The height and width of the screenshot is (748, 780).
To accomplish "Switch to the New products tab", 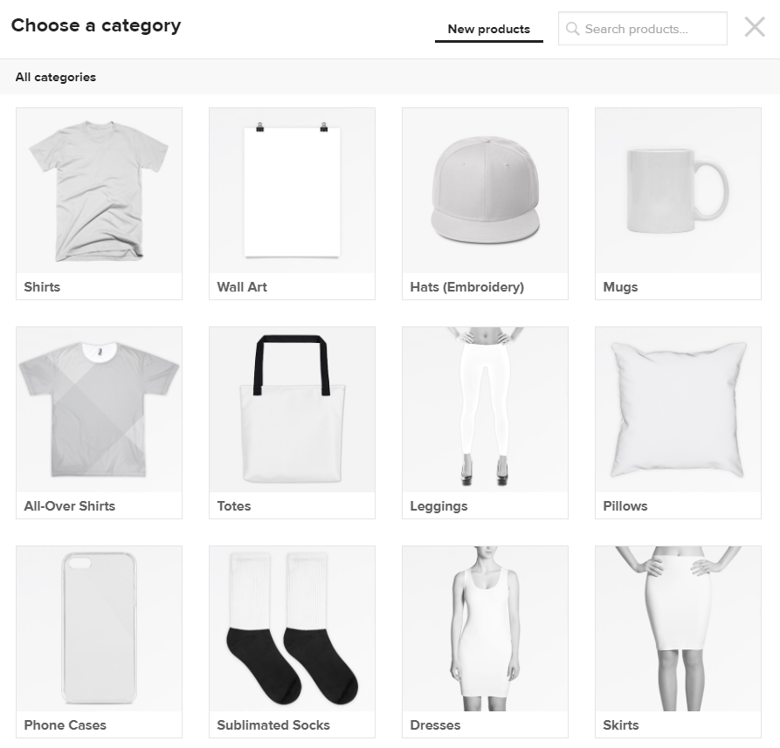I will (489, 30).
